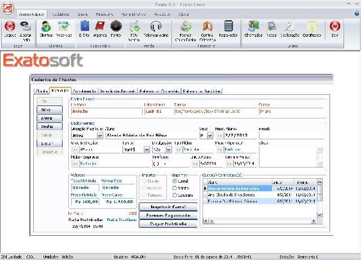This screenshot has width=361, height=260.
Task: Click the Excluir button
Action: (50, 143)
